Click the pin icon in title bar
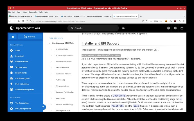This screenshot has height=121, width=194. coord(13,8)
